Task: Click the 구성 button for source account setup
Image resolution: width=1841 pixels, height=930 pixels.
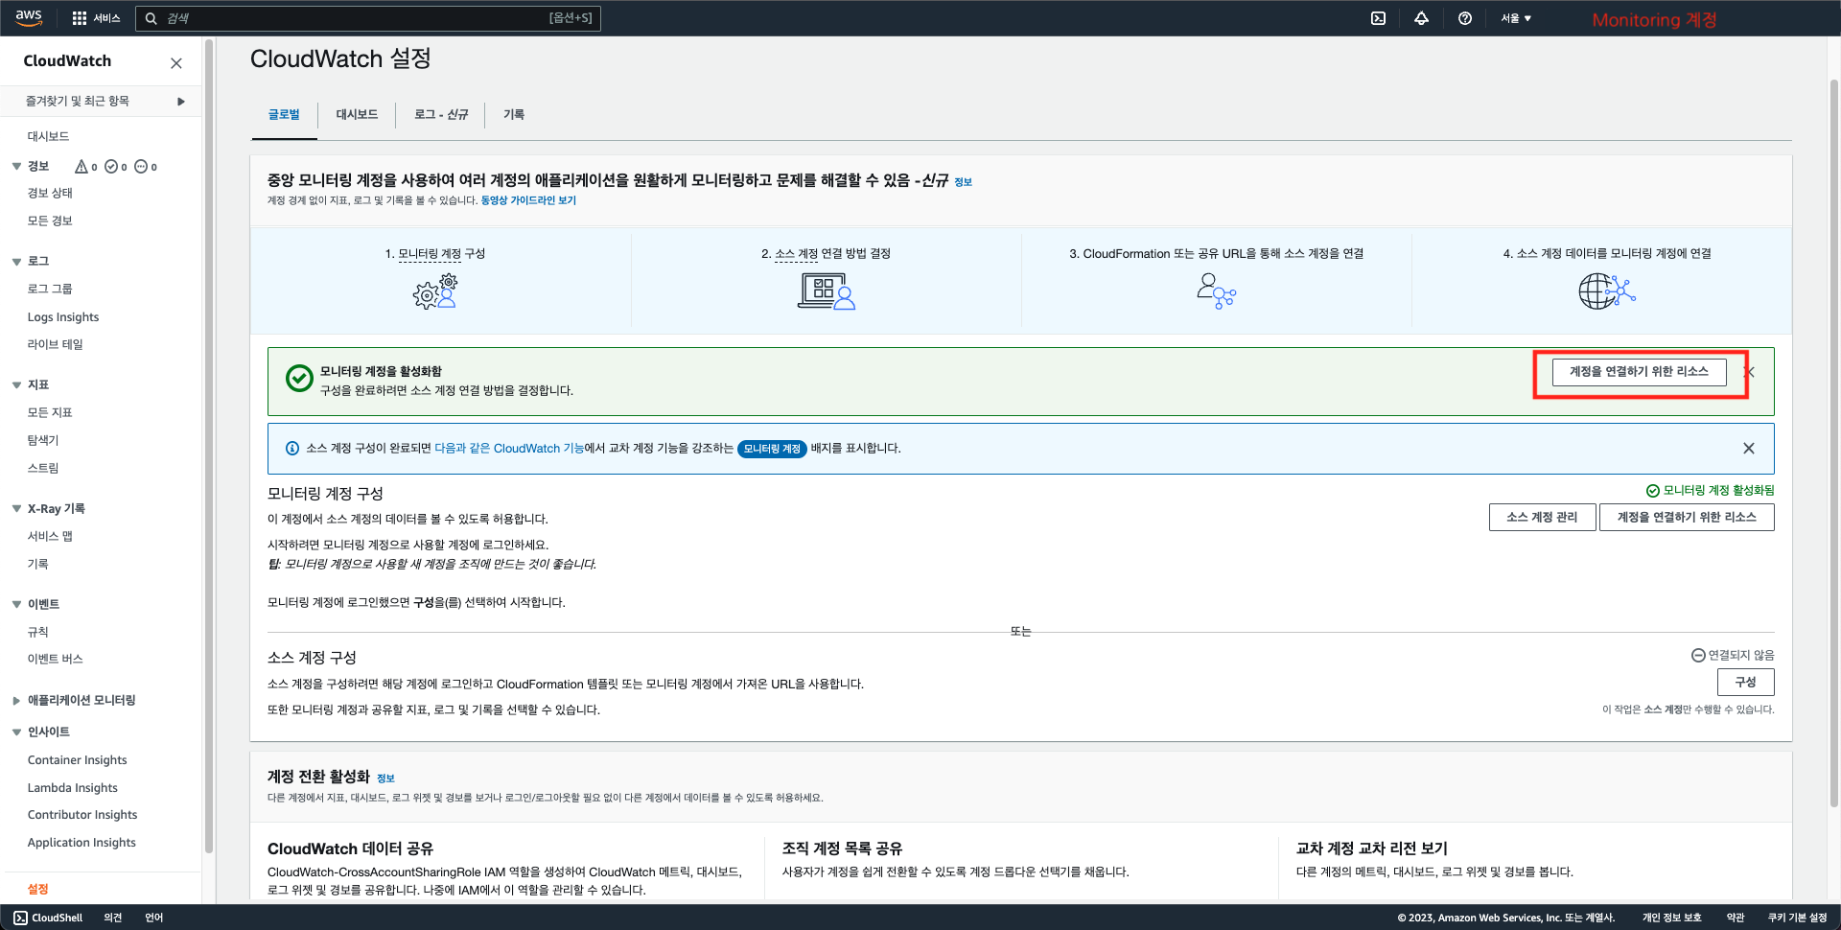Action: [1745, 682]
